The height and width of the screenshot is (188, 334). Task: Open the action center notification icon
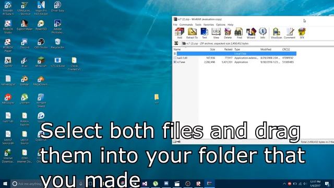327,183
